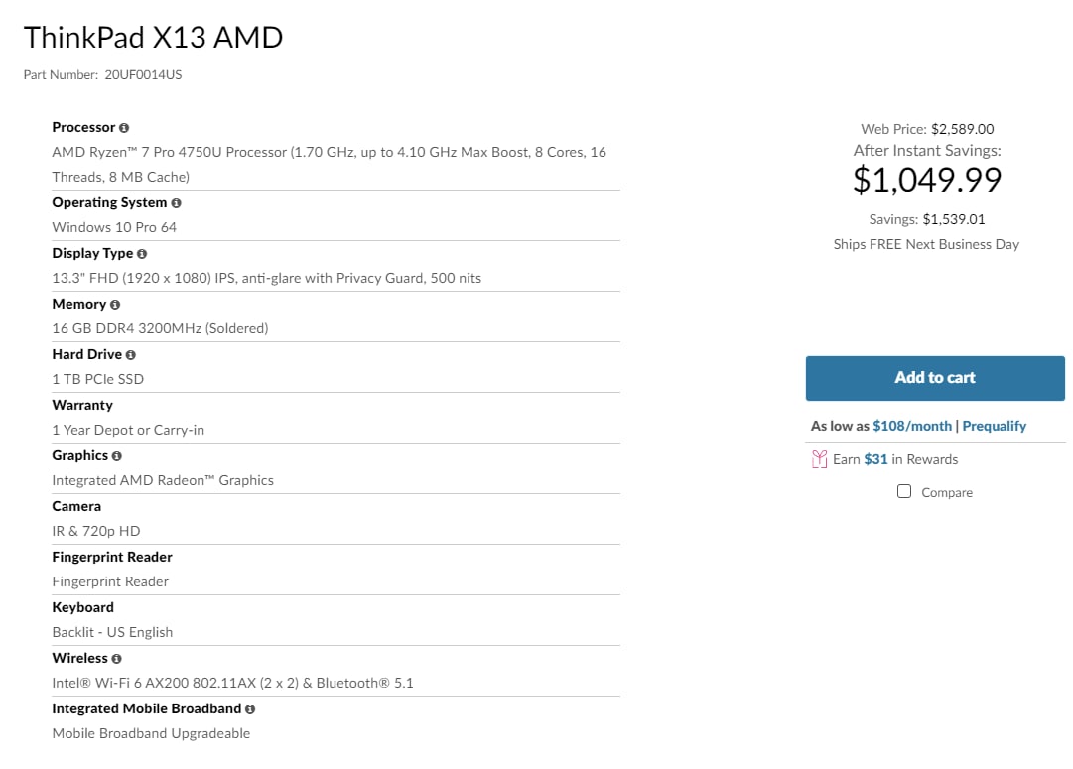This screenshot has height=769, width=1073.
Task: Click the part number 20UF0014US
Action: 143,74
